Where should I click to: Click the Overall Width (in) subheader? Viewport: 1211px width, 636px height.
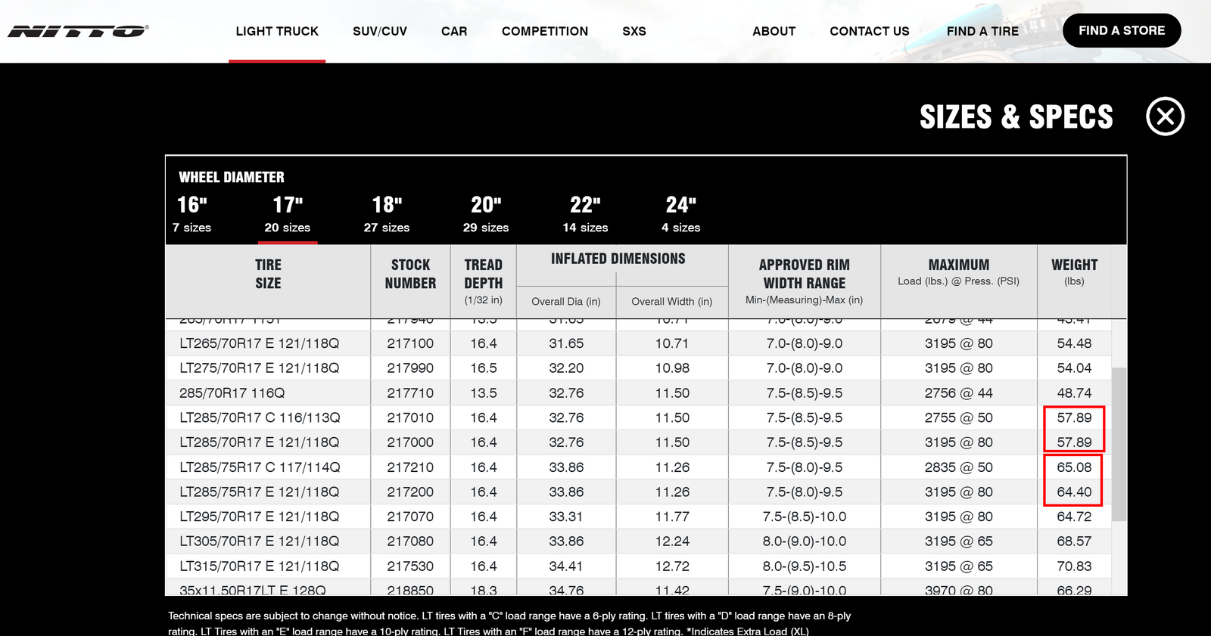(672, 301)
